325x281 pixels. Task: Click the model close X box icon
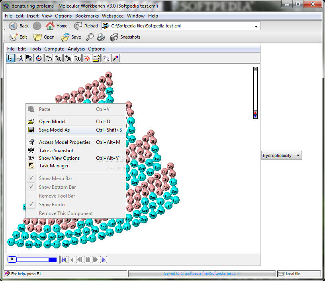coord(255,69)
